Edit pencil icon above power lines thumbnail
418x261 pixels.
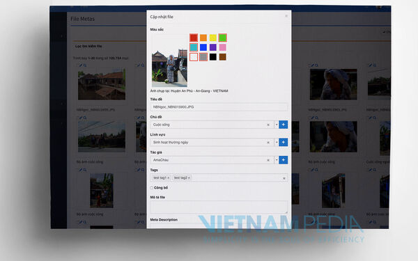click(81, 118)
